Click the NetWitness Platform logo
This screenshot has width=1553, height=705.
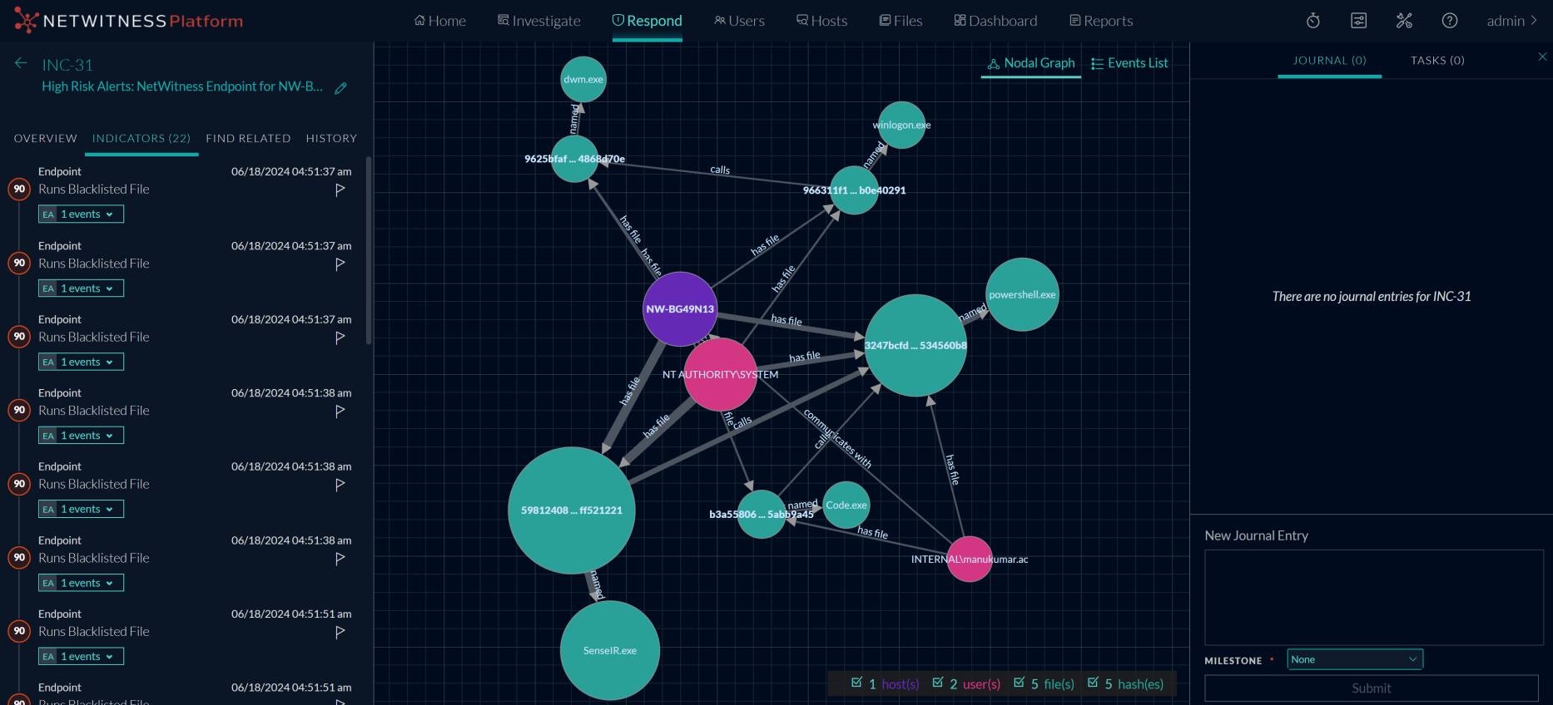(129, 21)
